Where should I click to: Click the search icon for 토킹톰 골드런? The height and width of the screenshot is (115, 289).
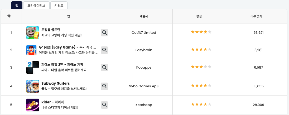pyautogui.click(x=104, y=33)
